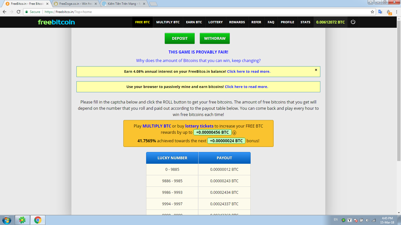This screenshot has height=225, width=401.
Task: Open a new browser tab
Action: coord(153,4)
